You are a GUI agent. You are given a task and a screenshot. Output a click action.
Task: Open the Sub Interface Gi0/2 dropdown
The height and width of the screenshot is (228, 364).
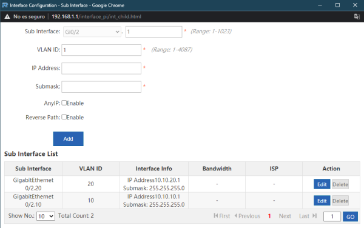92,32
